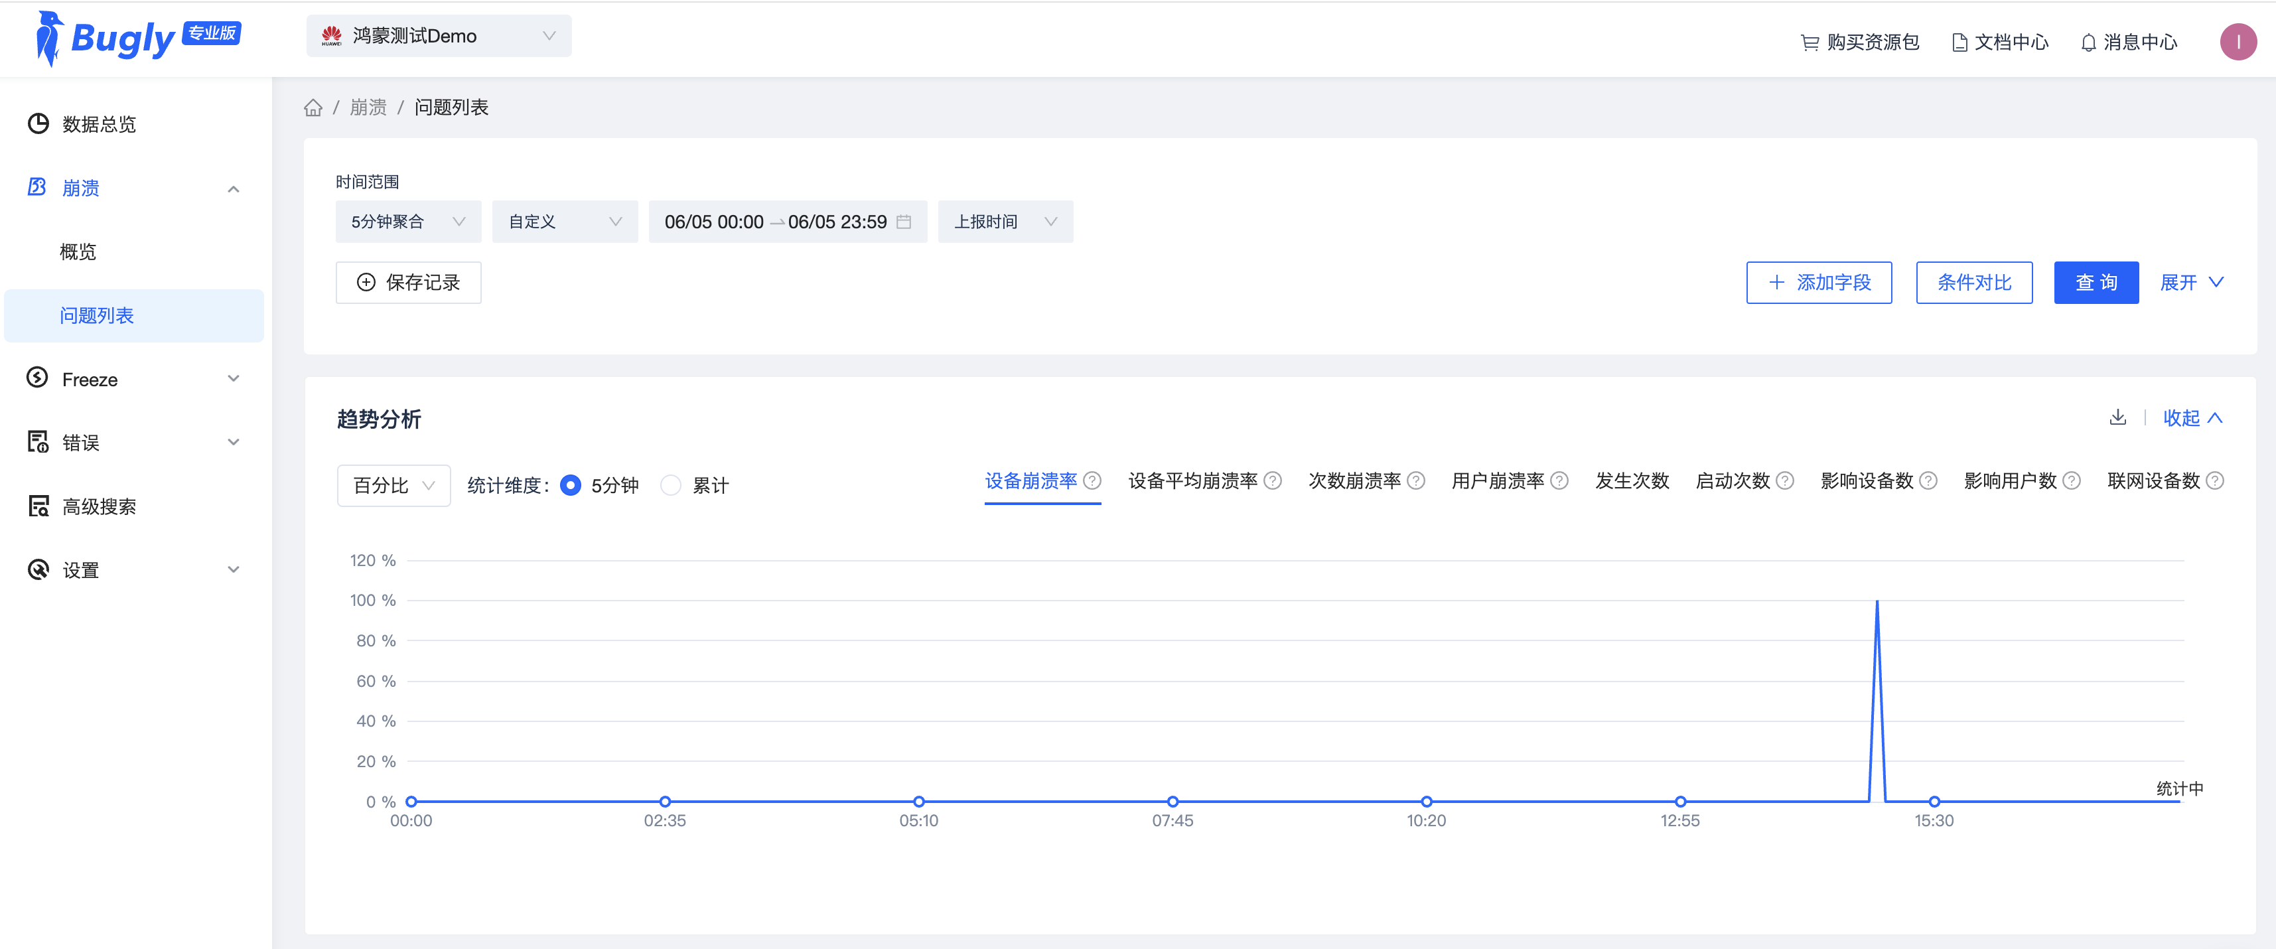Click the chart data point at 02:35
2276x949 pixels.
pyautogui.click(x=664, y=800)
